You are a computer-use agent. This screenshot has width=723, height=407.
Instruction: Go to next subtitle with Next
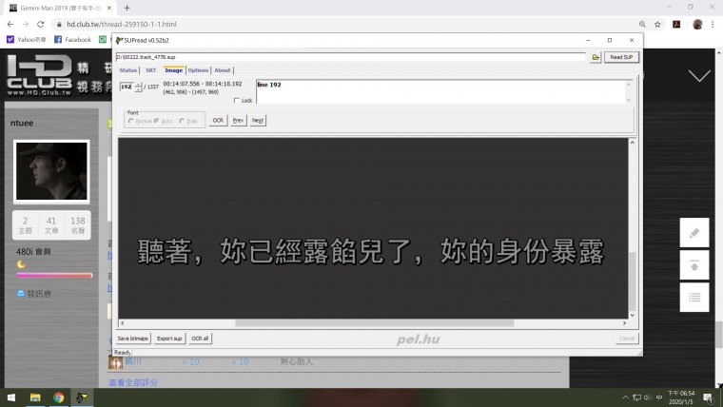click(258, 121)
